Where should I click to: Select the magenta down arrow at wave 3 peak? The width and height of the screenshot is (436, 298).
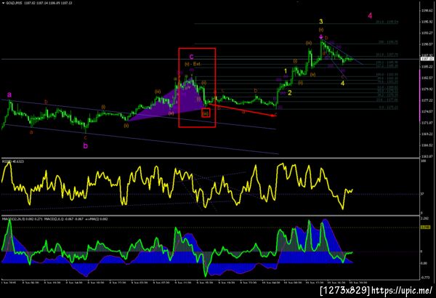[321, 37]
